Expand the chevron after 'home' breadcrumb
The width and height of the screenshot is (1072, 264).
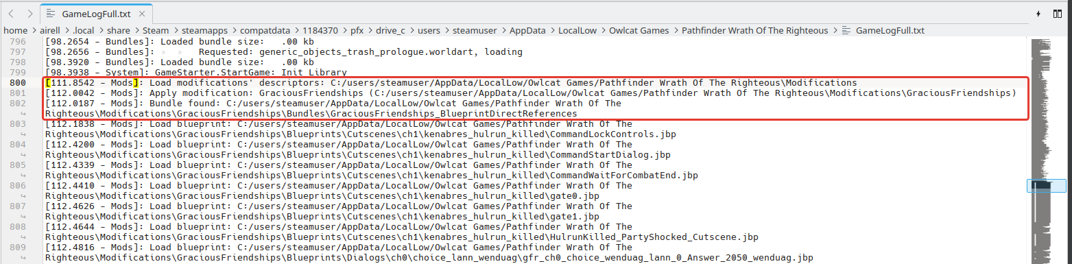pyautogui.click(x=34, y=30)
